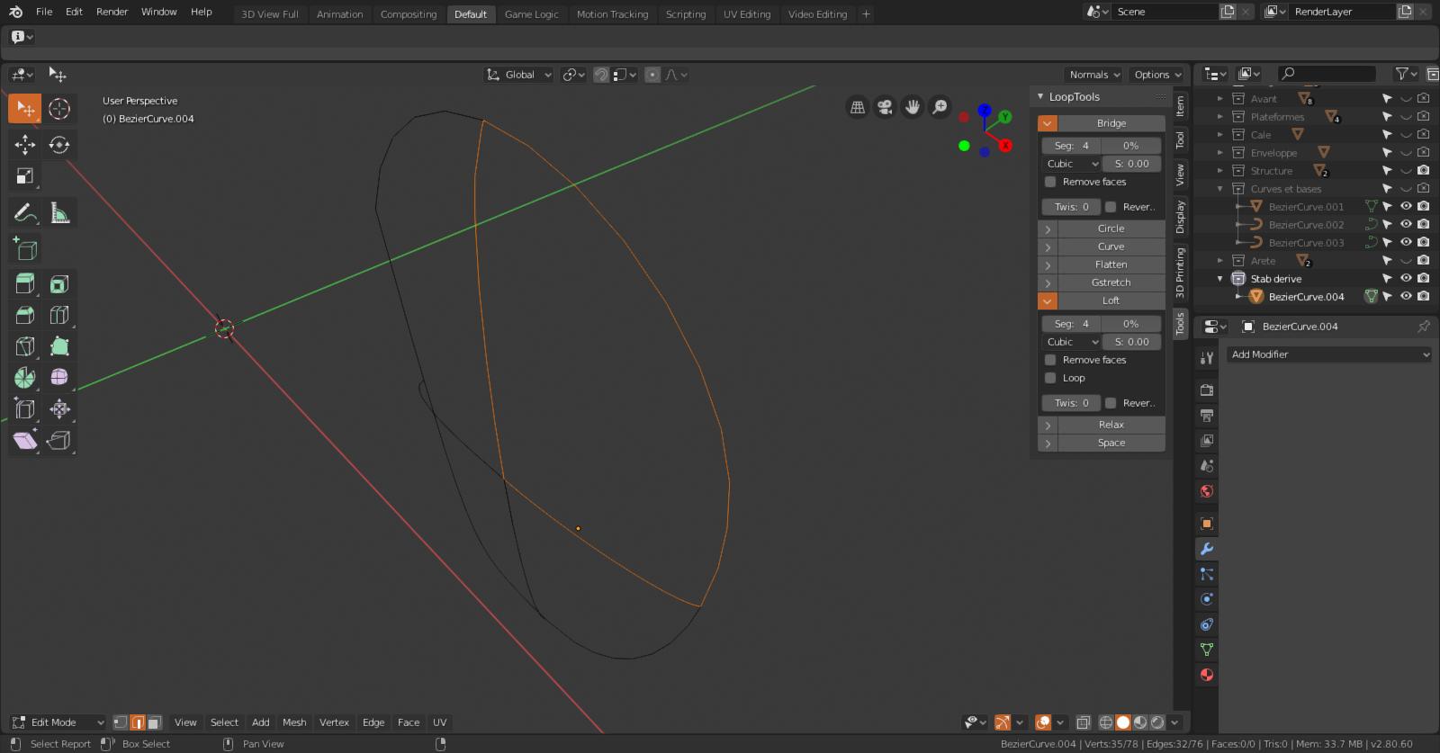
Task: Toggle visibility of BezierCurve.001
Action: 1406,206
